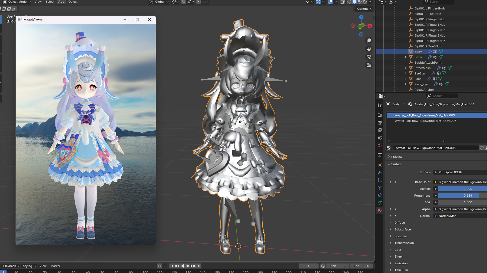Image resolution: width=487 pixels, height=273 pixels.
Task: Open the Object properties tab
Action: pyautogui.click(x=380, y=165)
